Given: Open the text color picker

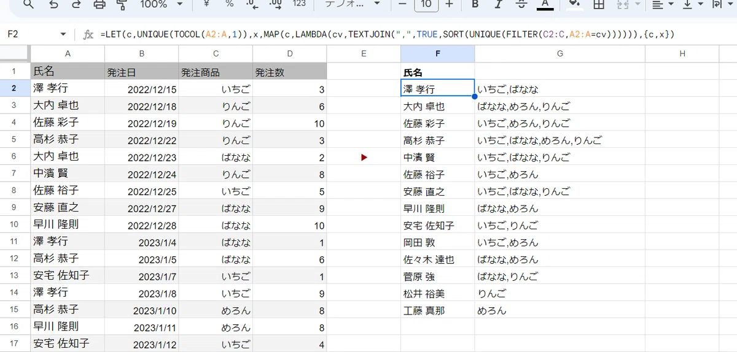Looking at the screenshot, I should (544, 4).
